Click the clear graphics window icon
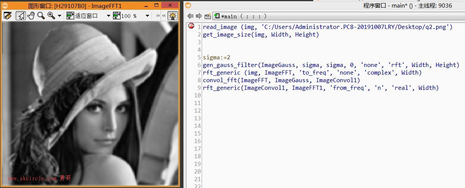Viewport: 465px width, 188px height. point(8,16)
